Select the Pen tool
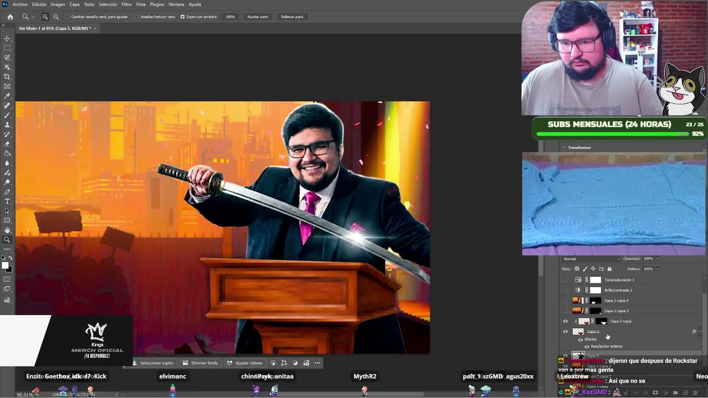Viewport: 708px width, 398px height. click(7, 192)
